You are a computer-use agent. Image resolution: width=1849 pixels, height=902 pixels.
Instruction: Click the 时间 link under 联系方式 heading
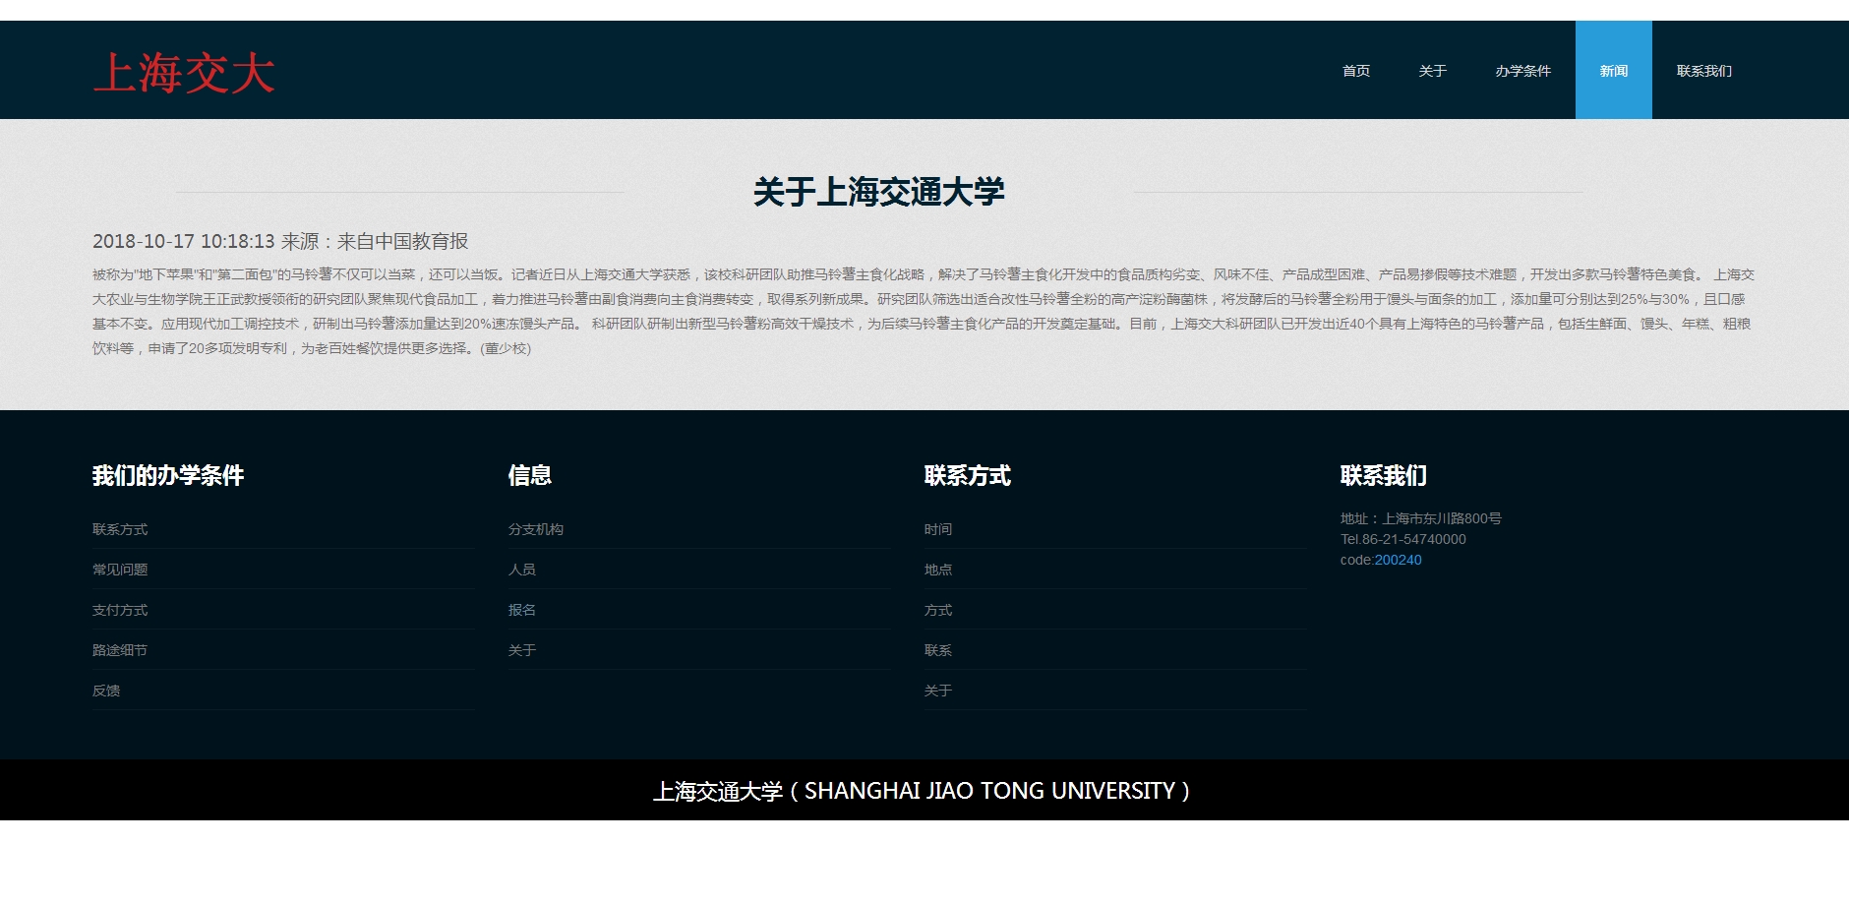938,529
